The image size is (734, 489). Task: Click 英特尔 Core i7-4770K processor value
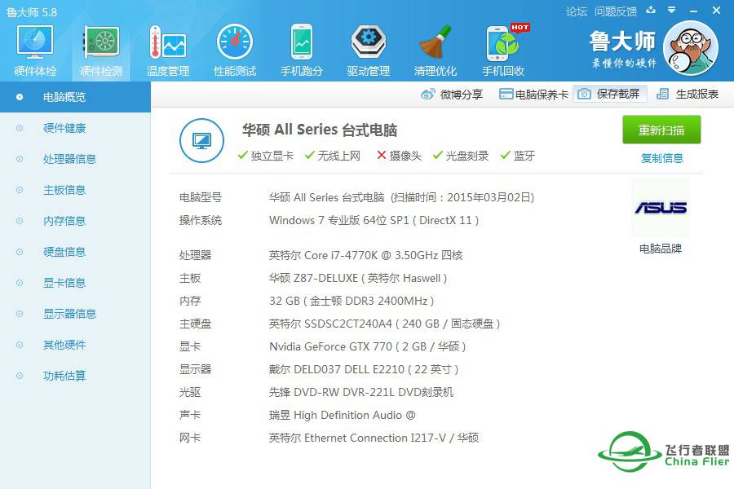coord(365,255)
